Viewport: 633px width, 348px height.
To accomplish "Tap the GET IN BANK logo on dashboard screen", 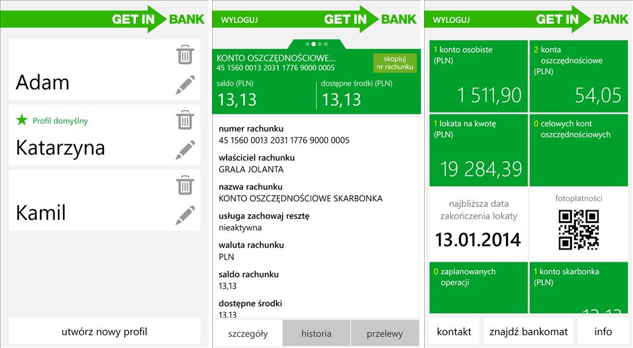I will pyautogui.click(x=582, y=19).
